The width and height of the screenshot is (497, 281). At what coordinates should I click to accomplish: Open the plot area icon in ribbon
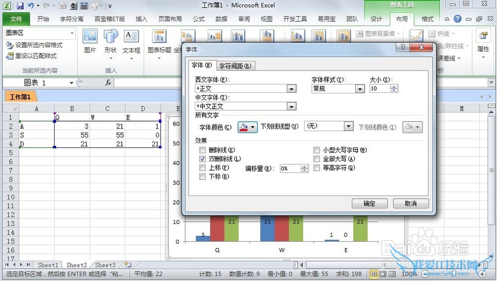tap(343, 36)
